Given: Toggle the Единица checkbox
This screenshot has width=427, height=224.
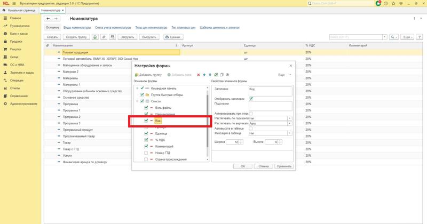Looking at the screenshot, I should click(146, 133).
